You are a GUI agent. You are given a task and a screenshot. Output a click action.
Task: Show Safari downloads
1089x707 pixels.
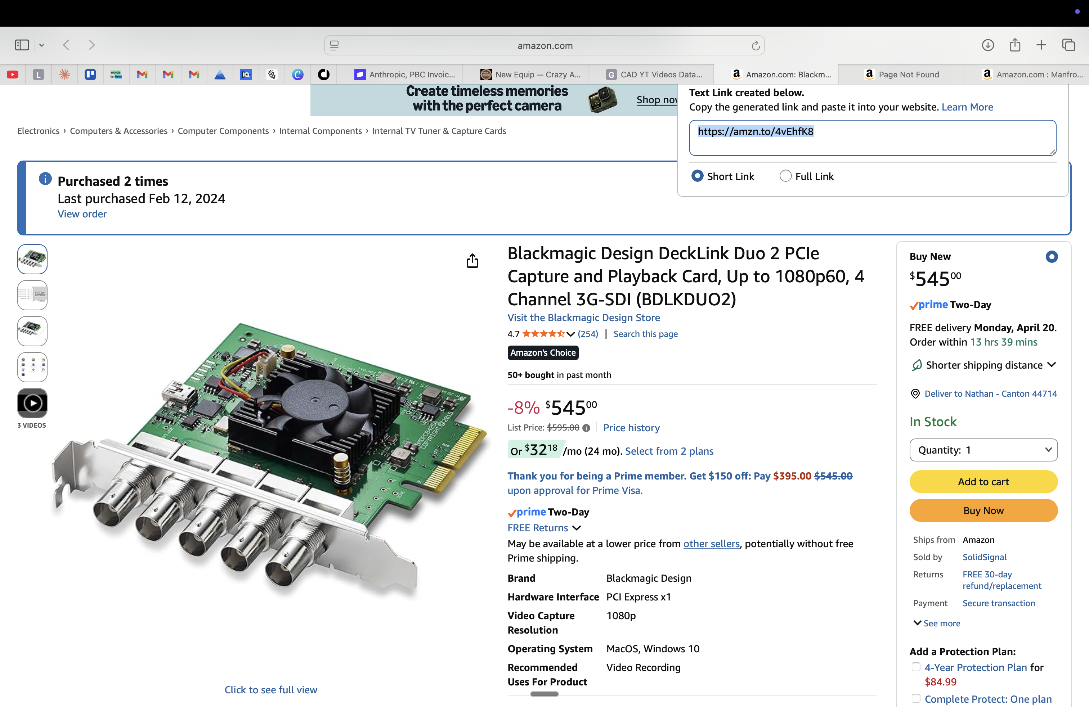coord(988,45)
